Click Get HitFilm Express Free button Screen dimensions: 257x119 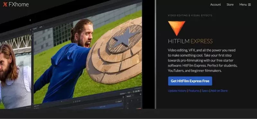click(190, 81)
